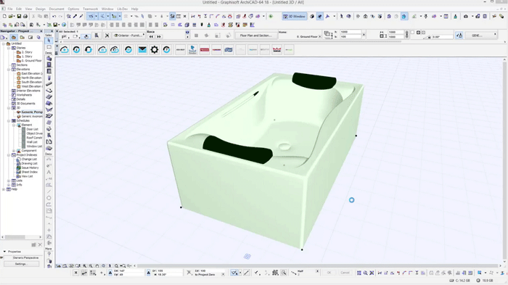Open the Interior - Furniture layer dropdown
Screen dimensions: 508x285
click(x=129, y=36)
